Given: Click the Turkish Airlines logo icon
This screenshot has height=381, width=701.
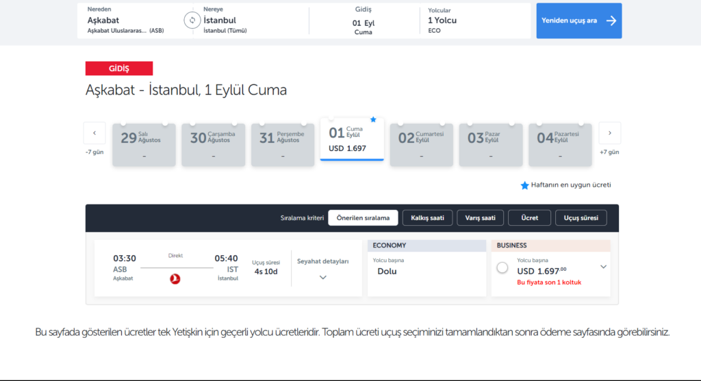Looking at the screenshot, I should pyautogui.click(x=175, y=278).
